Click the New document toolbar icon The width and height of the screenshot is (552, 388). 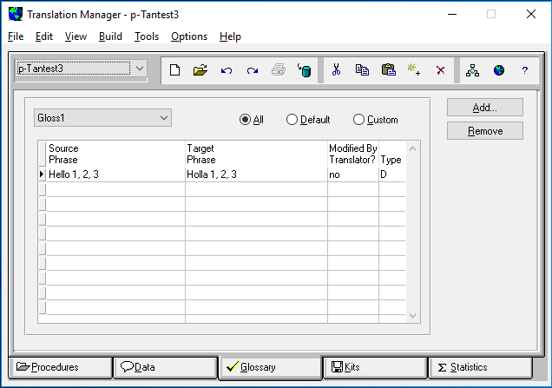pyautogui.click(x=175, y=70)
